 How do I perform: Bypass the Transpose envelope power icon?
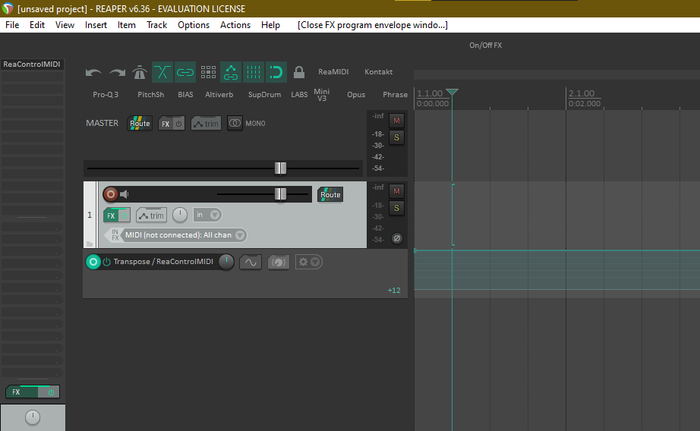(x=106, y=262)
